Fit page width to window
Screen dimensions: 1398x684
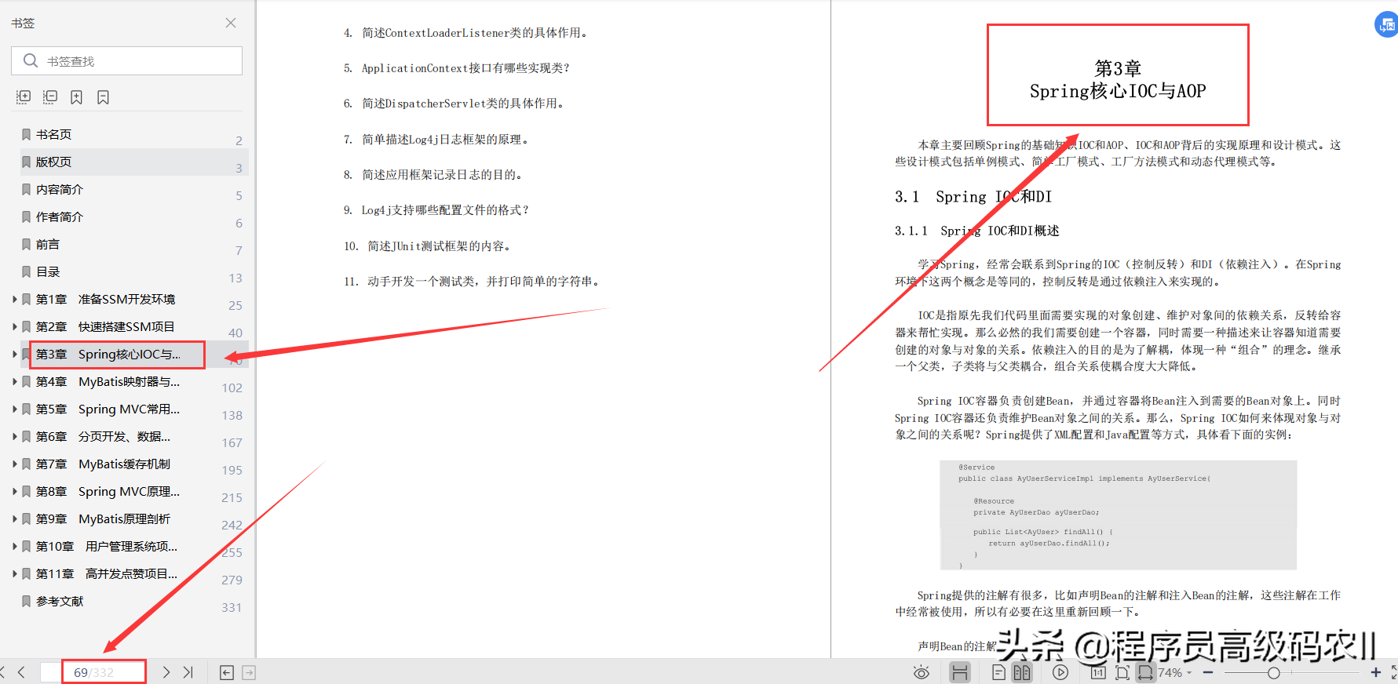[1146, 672]
